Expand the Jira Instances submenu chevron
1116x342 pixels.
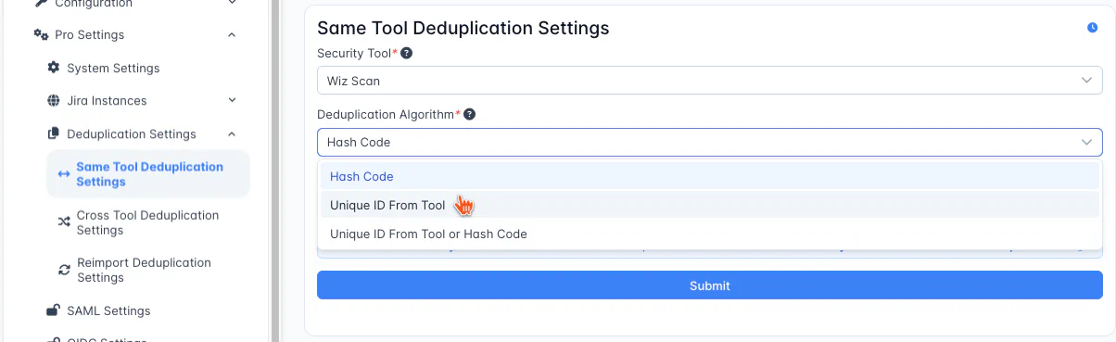point(232,100)
